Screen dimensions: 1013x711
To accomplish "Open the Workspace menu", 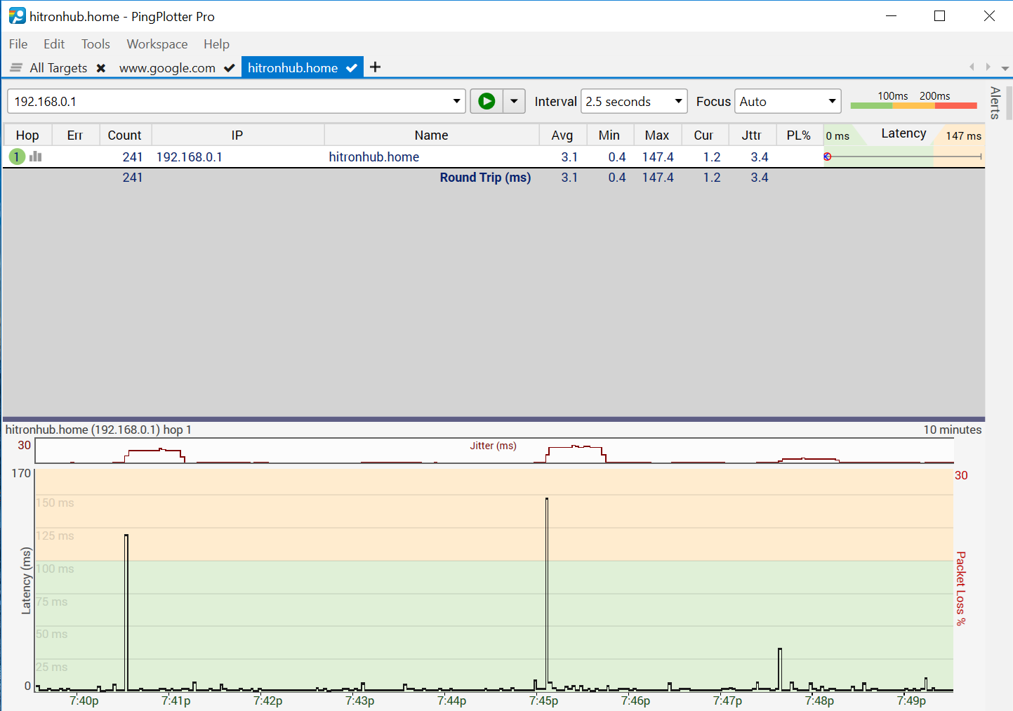I will pyautogui.click(x=157, y=44).
